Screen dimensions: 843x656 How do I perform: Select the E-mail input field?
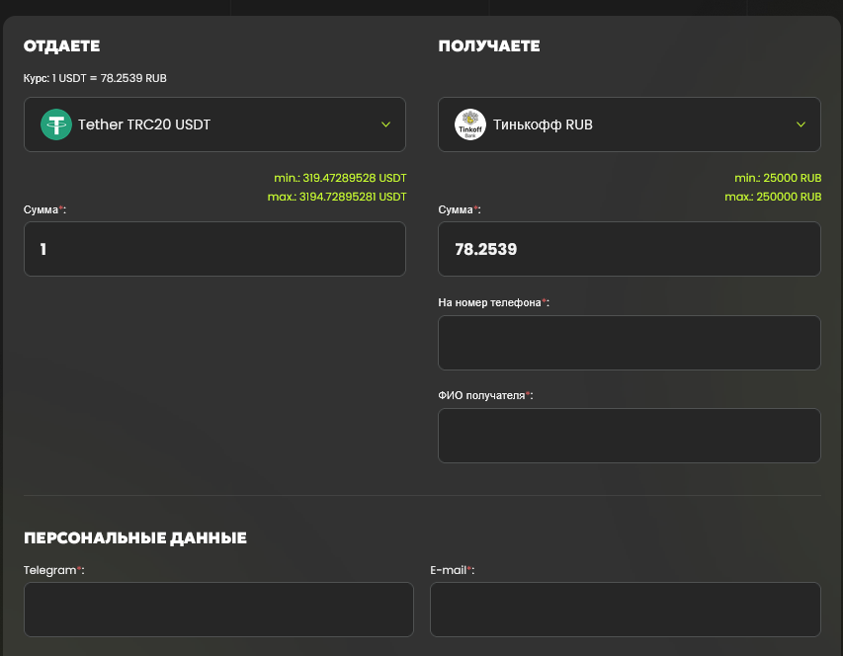tap(625, 609)
